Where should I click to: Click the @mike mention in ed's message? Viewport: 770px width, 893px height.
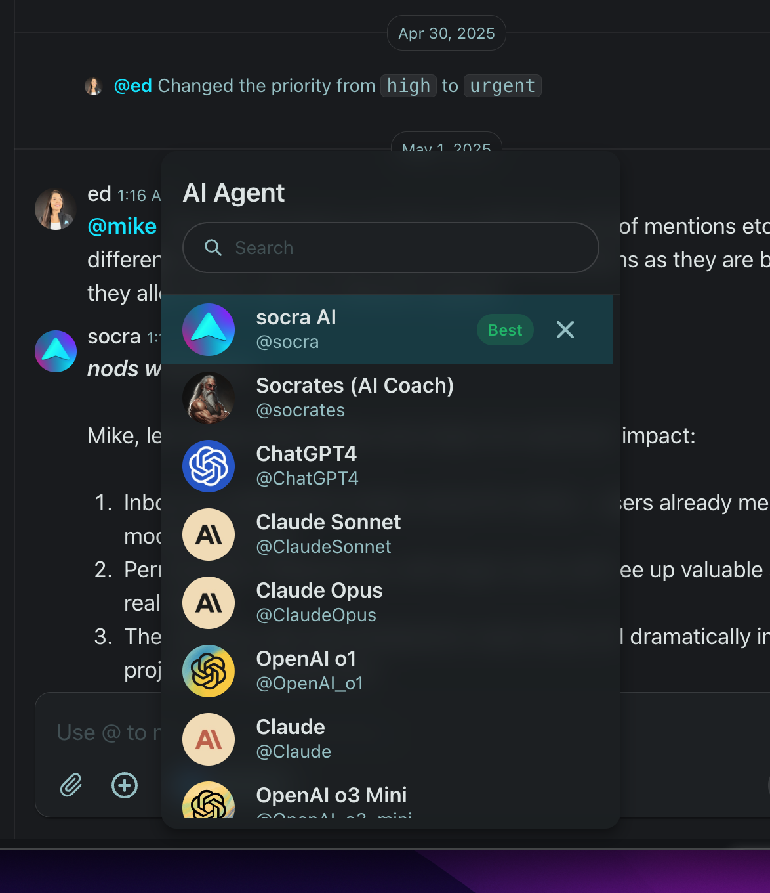coord(122,226)
